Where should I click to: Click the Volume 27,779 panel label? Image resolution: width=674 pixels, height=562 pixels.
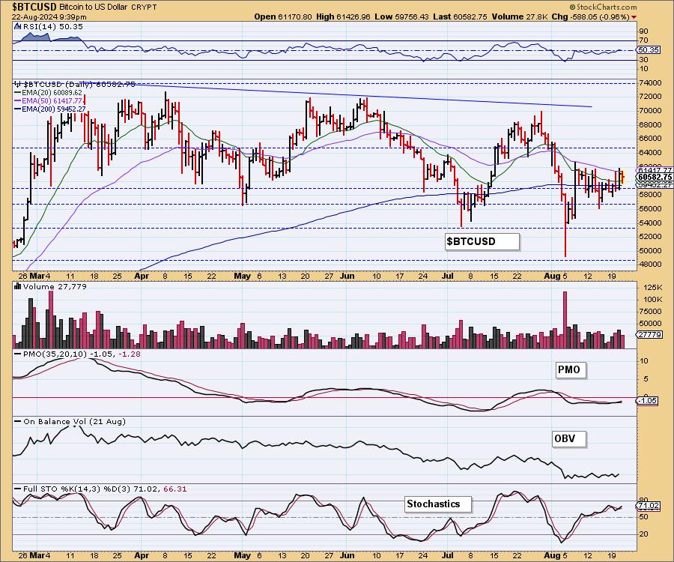pyautogui.click(x=55, y=286)
